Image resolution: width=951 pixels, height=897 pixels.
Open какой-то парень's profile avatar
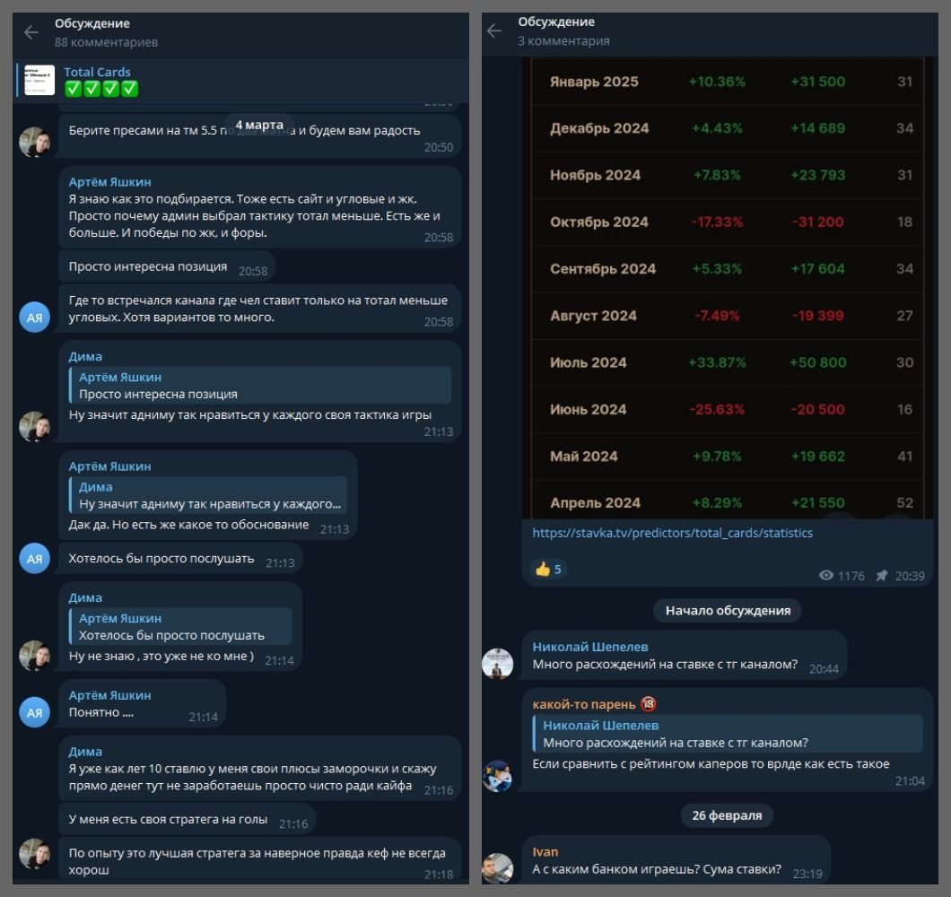497,775
